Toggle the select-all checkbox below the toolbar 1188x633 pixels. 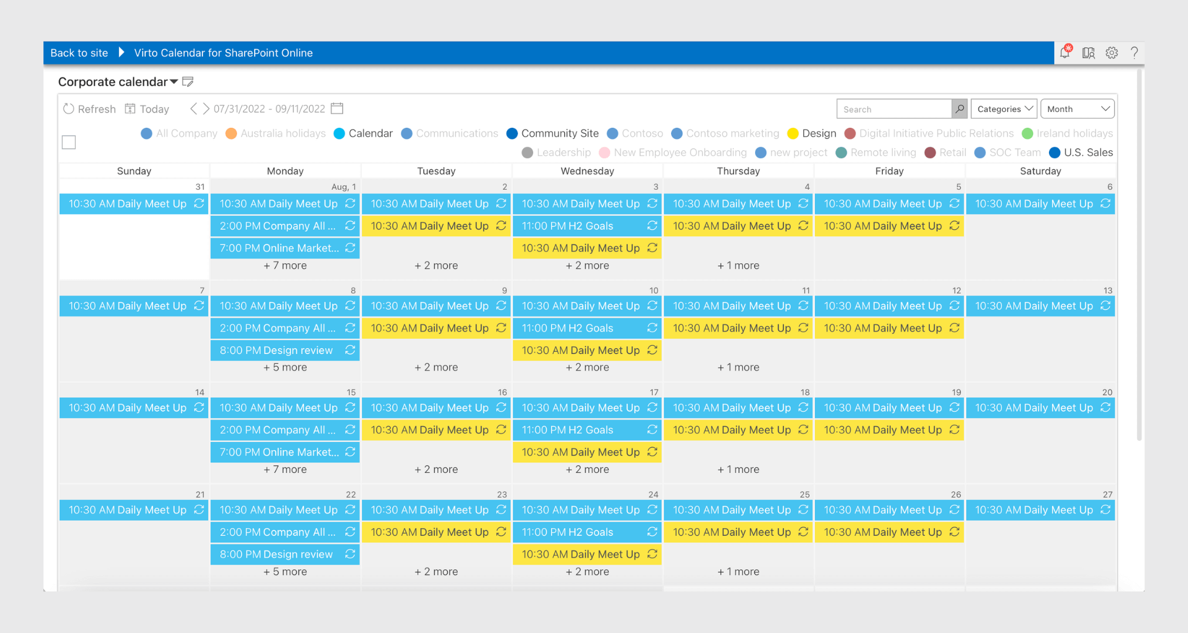[x=69, y=142]
